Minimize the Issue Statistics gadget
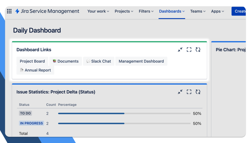This screenshot has height=143, width=252. 180,92
